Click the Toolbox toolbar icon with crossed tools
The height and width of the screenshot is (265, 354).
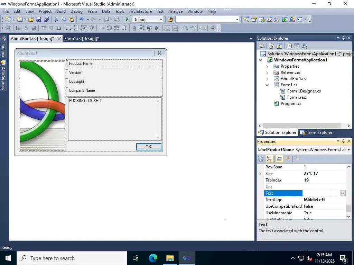(277, 20)
